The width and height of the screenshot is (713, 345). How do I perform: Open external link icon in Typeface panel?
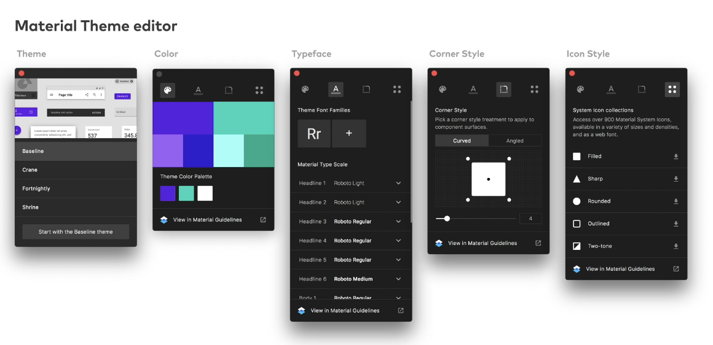click(x=401, y=311)
